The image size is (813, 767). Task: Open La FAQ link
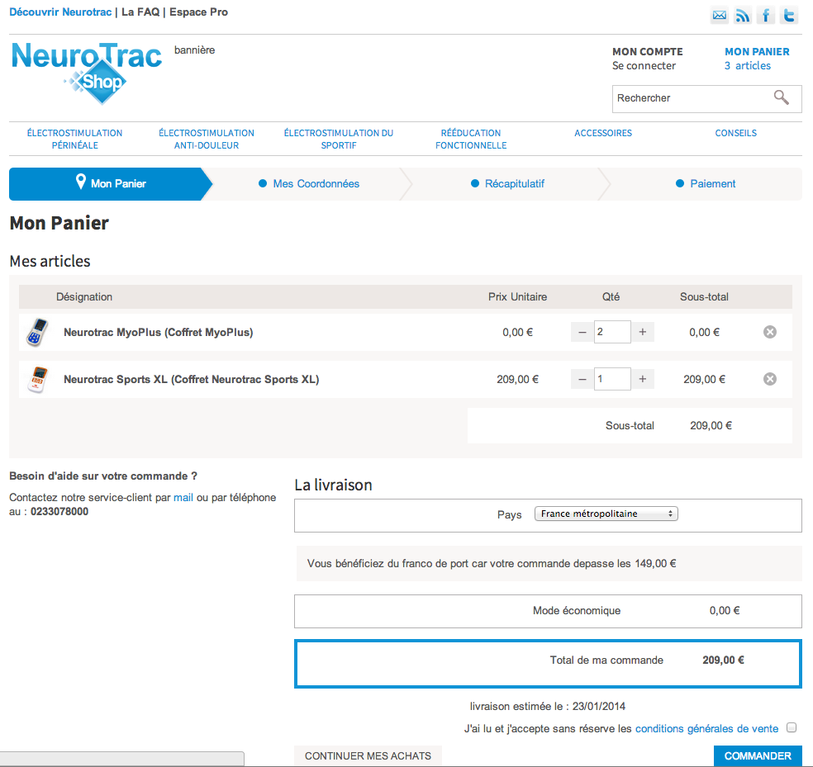tap(140, 12)
